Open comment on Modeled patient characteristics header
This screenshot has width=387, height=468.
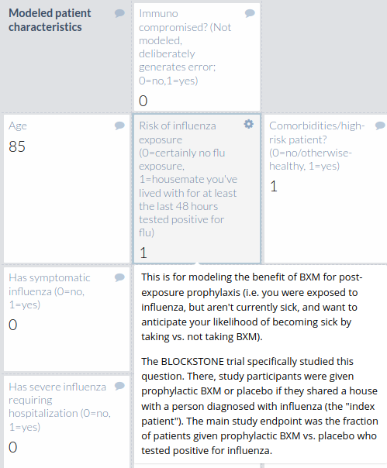click(x=119, y=13)
